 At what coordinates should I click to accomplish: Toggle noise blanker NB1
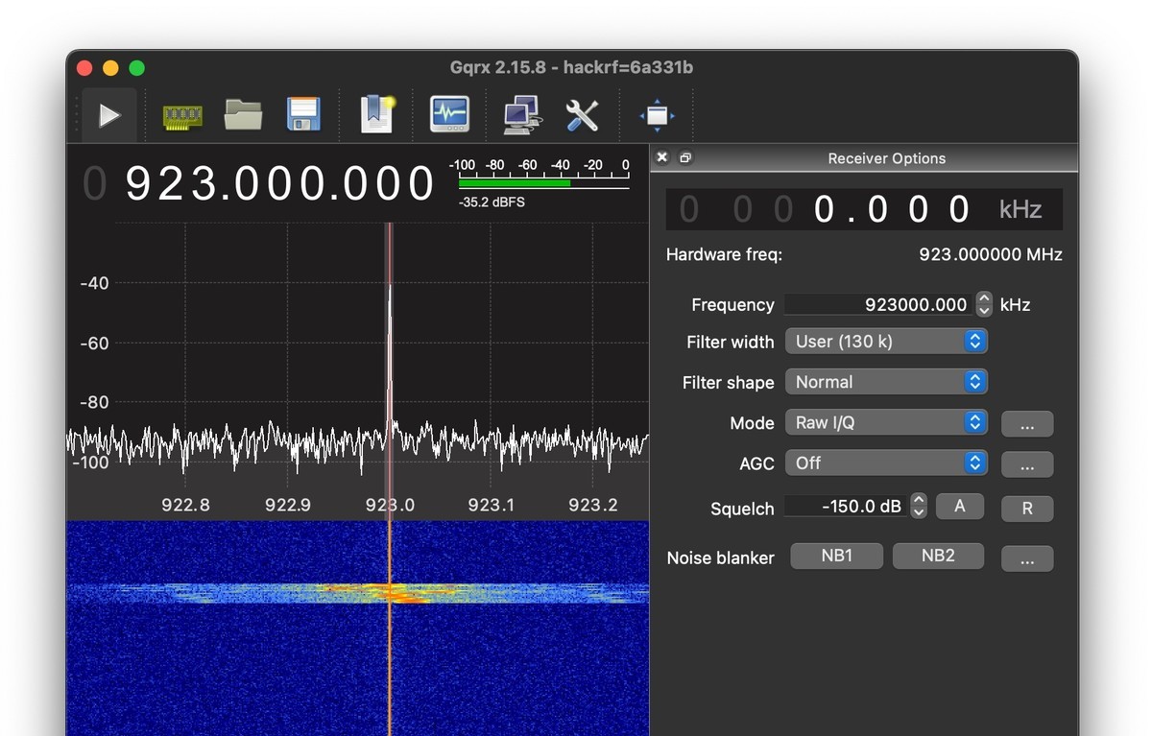pyautogui.click(x=836, y=556)
